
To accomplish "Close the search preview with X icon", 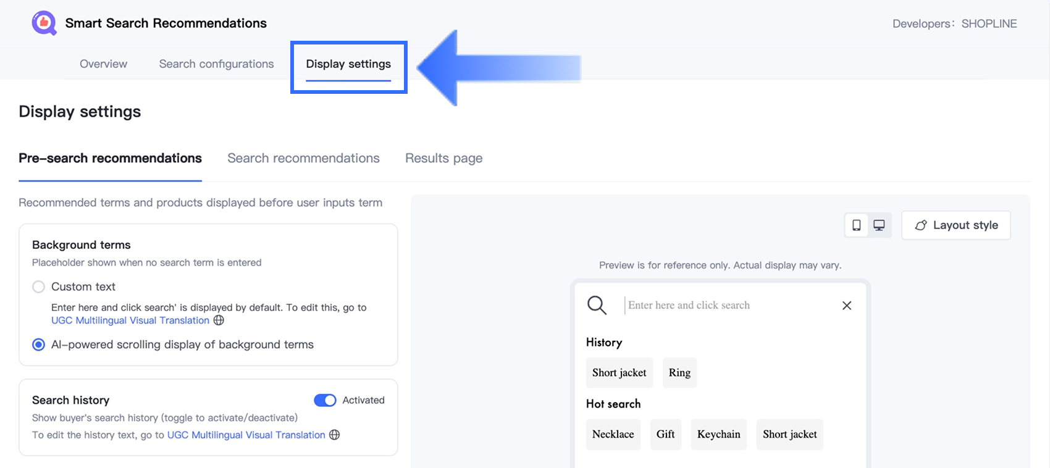I will (x=847, y=306).
